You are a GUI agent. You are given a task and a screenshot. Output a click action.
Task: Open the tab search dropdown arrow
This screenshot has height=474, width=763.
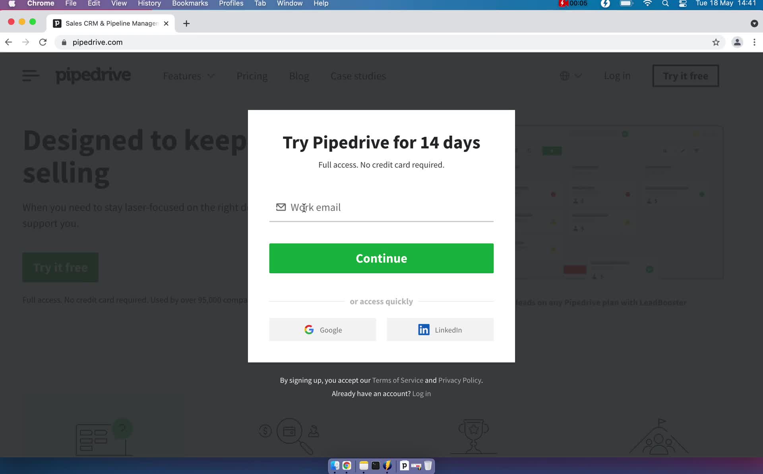(x=754, y=23)
